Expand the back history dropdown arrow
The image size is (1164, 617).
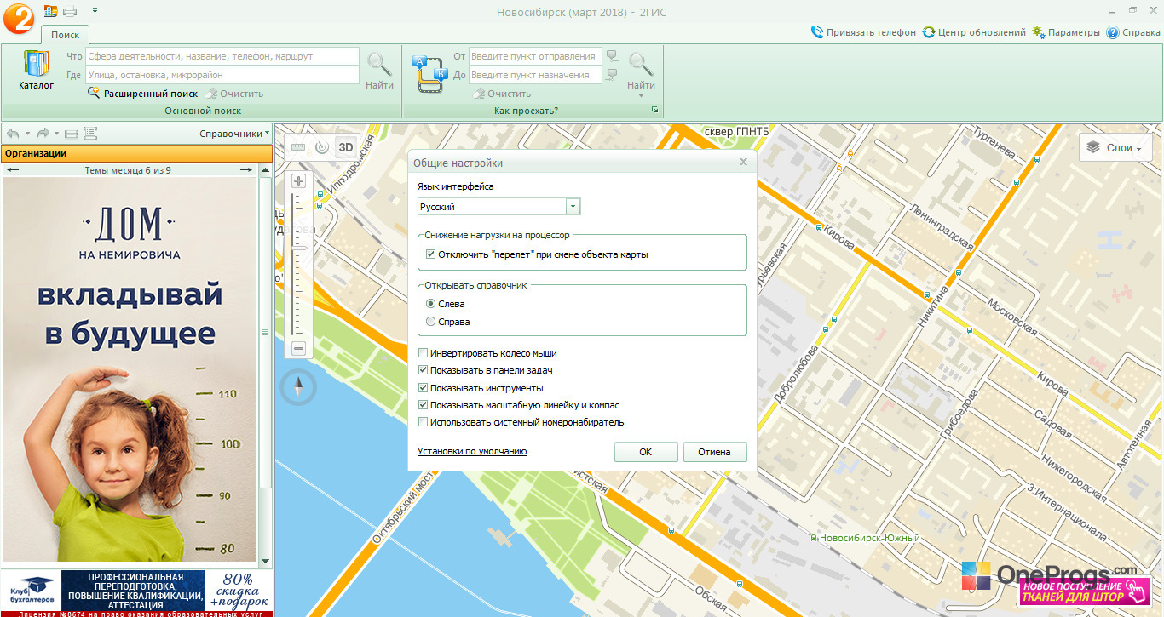[27, 134]
